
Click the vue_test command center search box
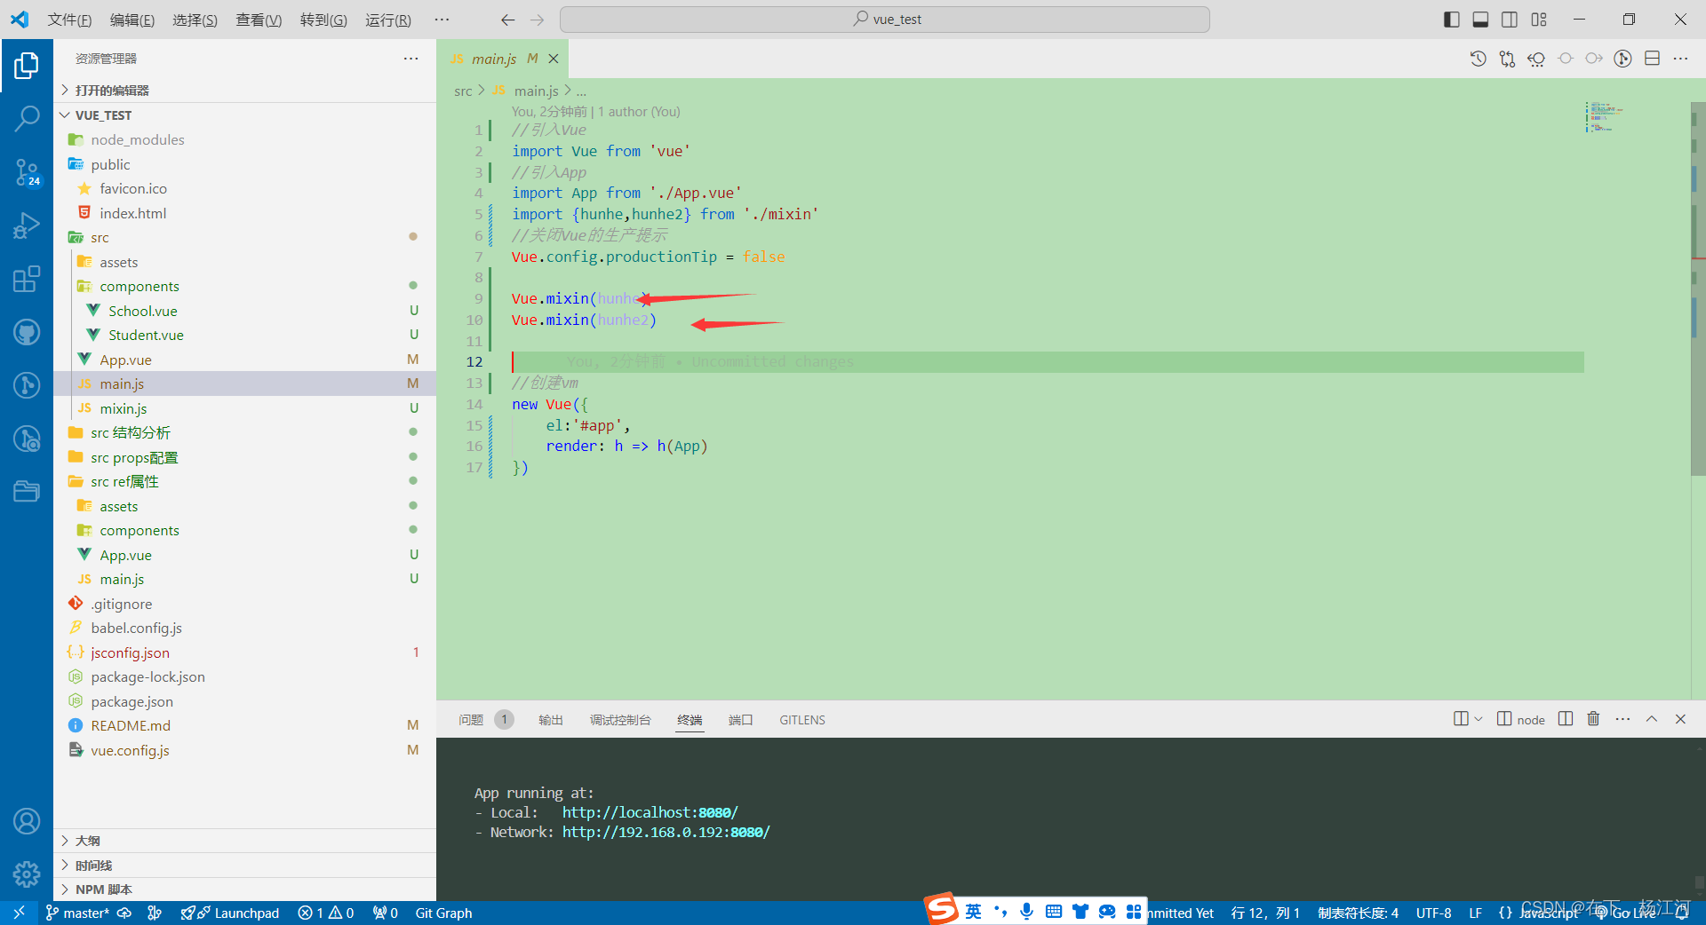pyautogui.click(x=885, y=20)
